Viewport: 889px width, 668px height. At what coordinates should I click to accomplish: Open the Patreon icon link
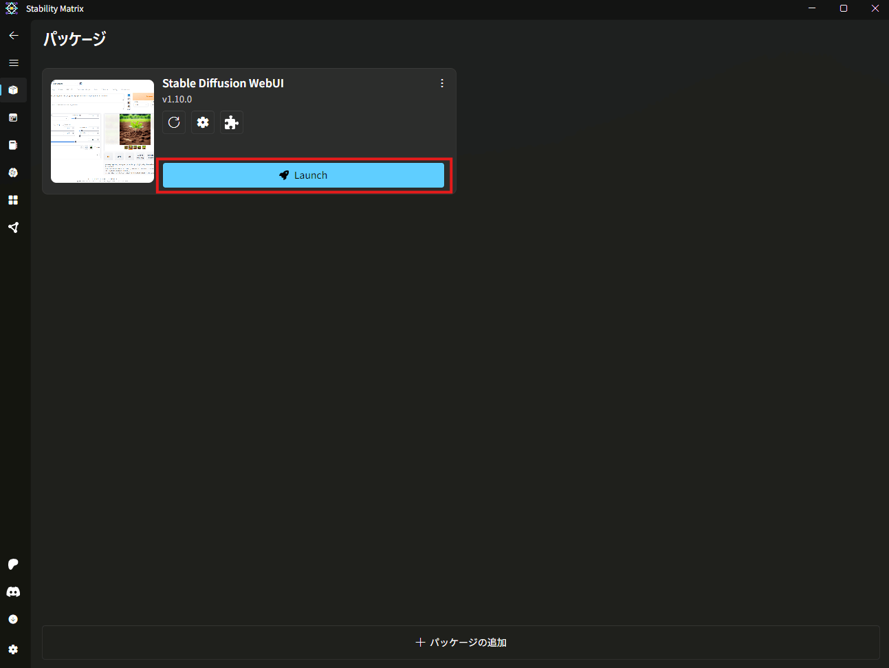click(13, 564)
